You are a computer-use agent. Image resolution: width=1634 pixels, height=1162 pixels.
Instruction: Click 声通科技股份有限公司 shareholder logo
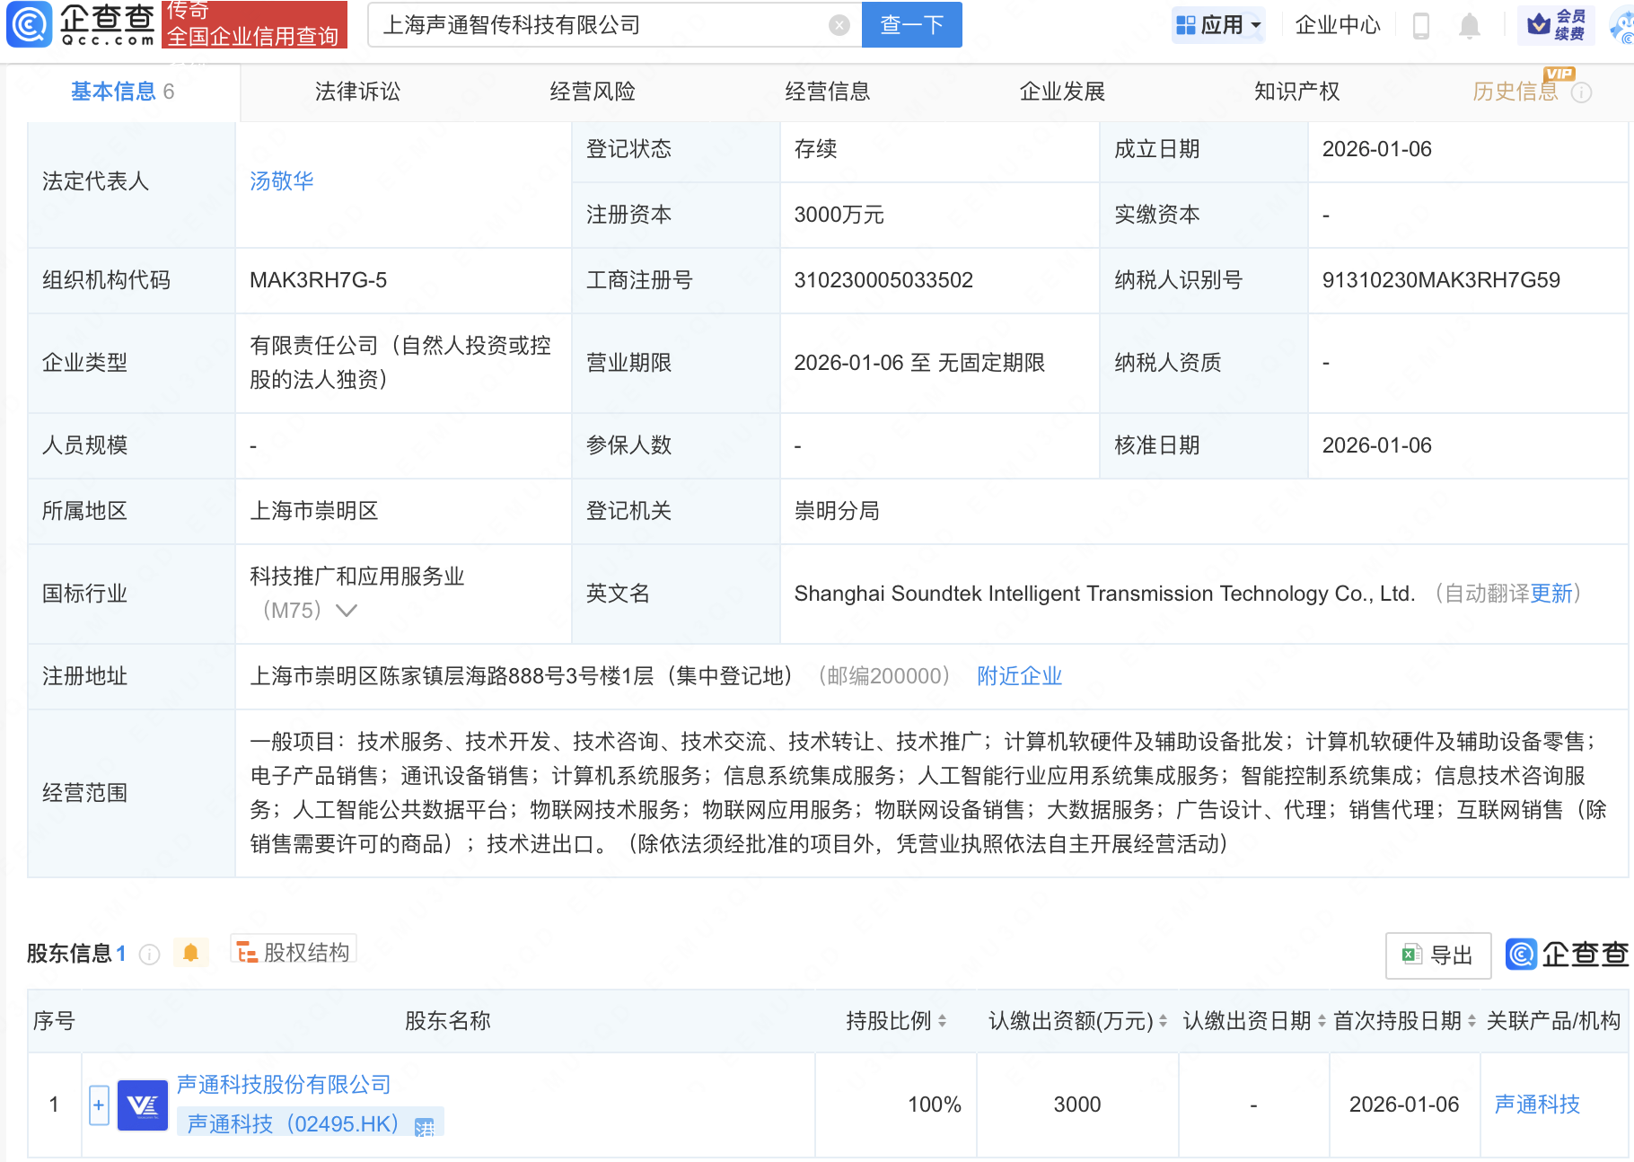[x=143, y=1105]
